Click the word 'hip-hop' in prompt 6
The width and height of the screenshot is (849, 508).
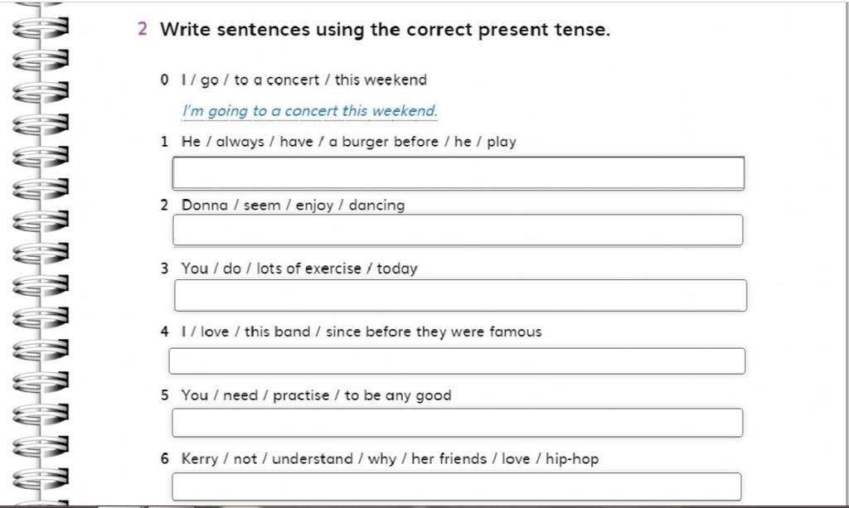[x=572, y=459]
